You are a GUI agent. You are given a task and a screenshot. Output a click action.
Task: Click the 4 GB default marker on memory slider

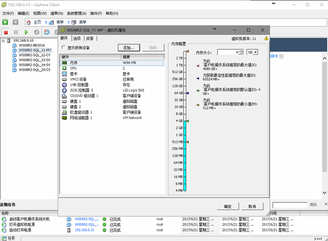pos(187,121)
